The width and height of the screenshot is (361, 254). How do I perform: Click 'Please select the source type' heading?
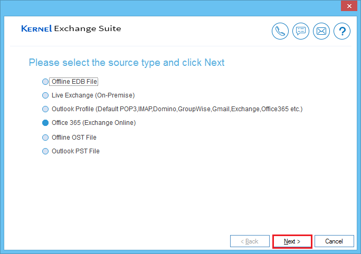[x=127, y=63]
